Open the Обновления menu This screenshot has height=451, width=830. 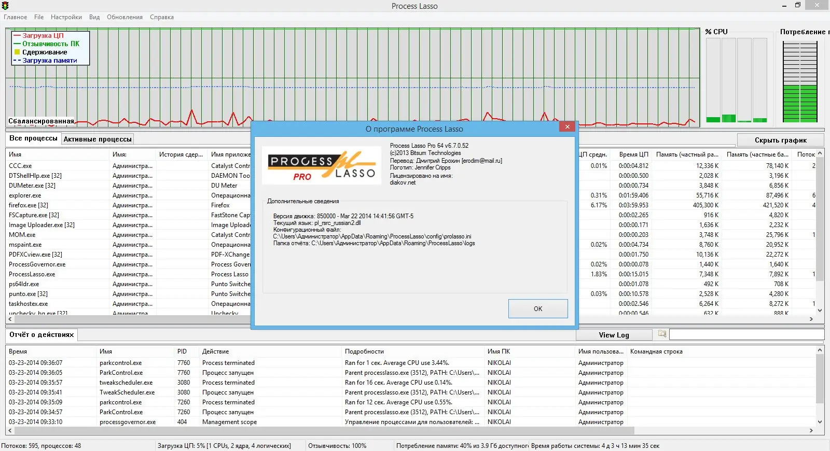click(x=125, y=17)
